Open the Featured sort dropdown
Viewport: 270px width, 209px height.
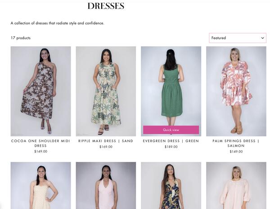(x=238, y=38)
